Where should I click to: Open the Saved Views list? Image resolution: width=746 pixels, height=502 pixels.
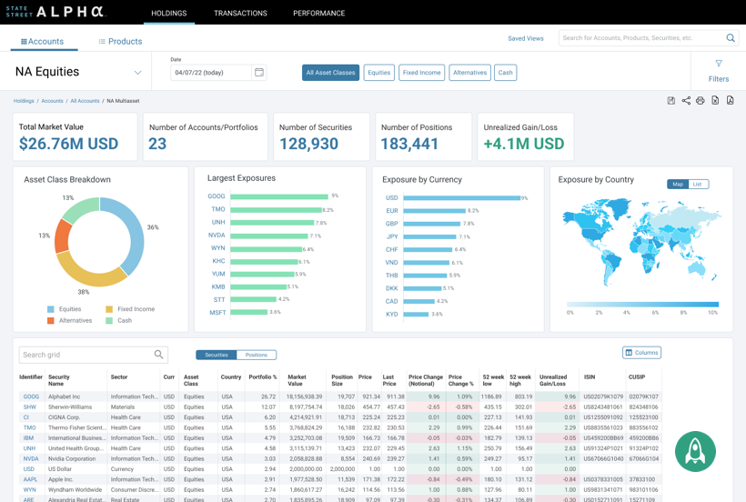click(x=525, y=38)
